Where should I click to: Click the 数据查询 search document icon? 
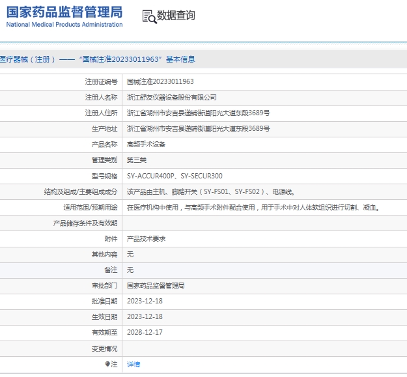pyautogui.click(x=150, y=17)
